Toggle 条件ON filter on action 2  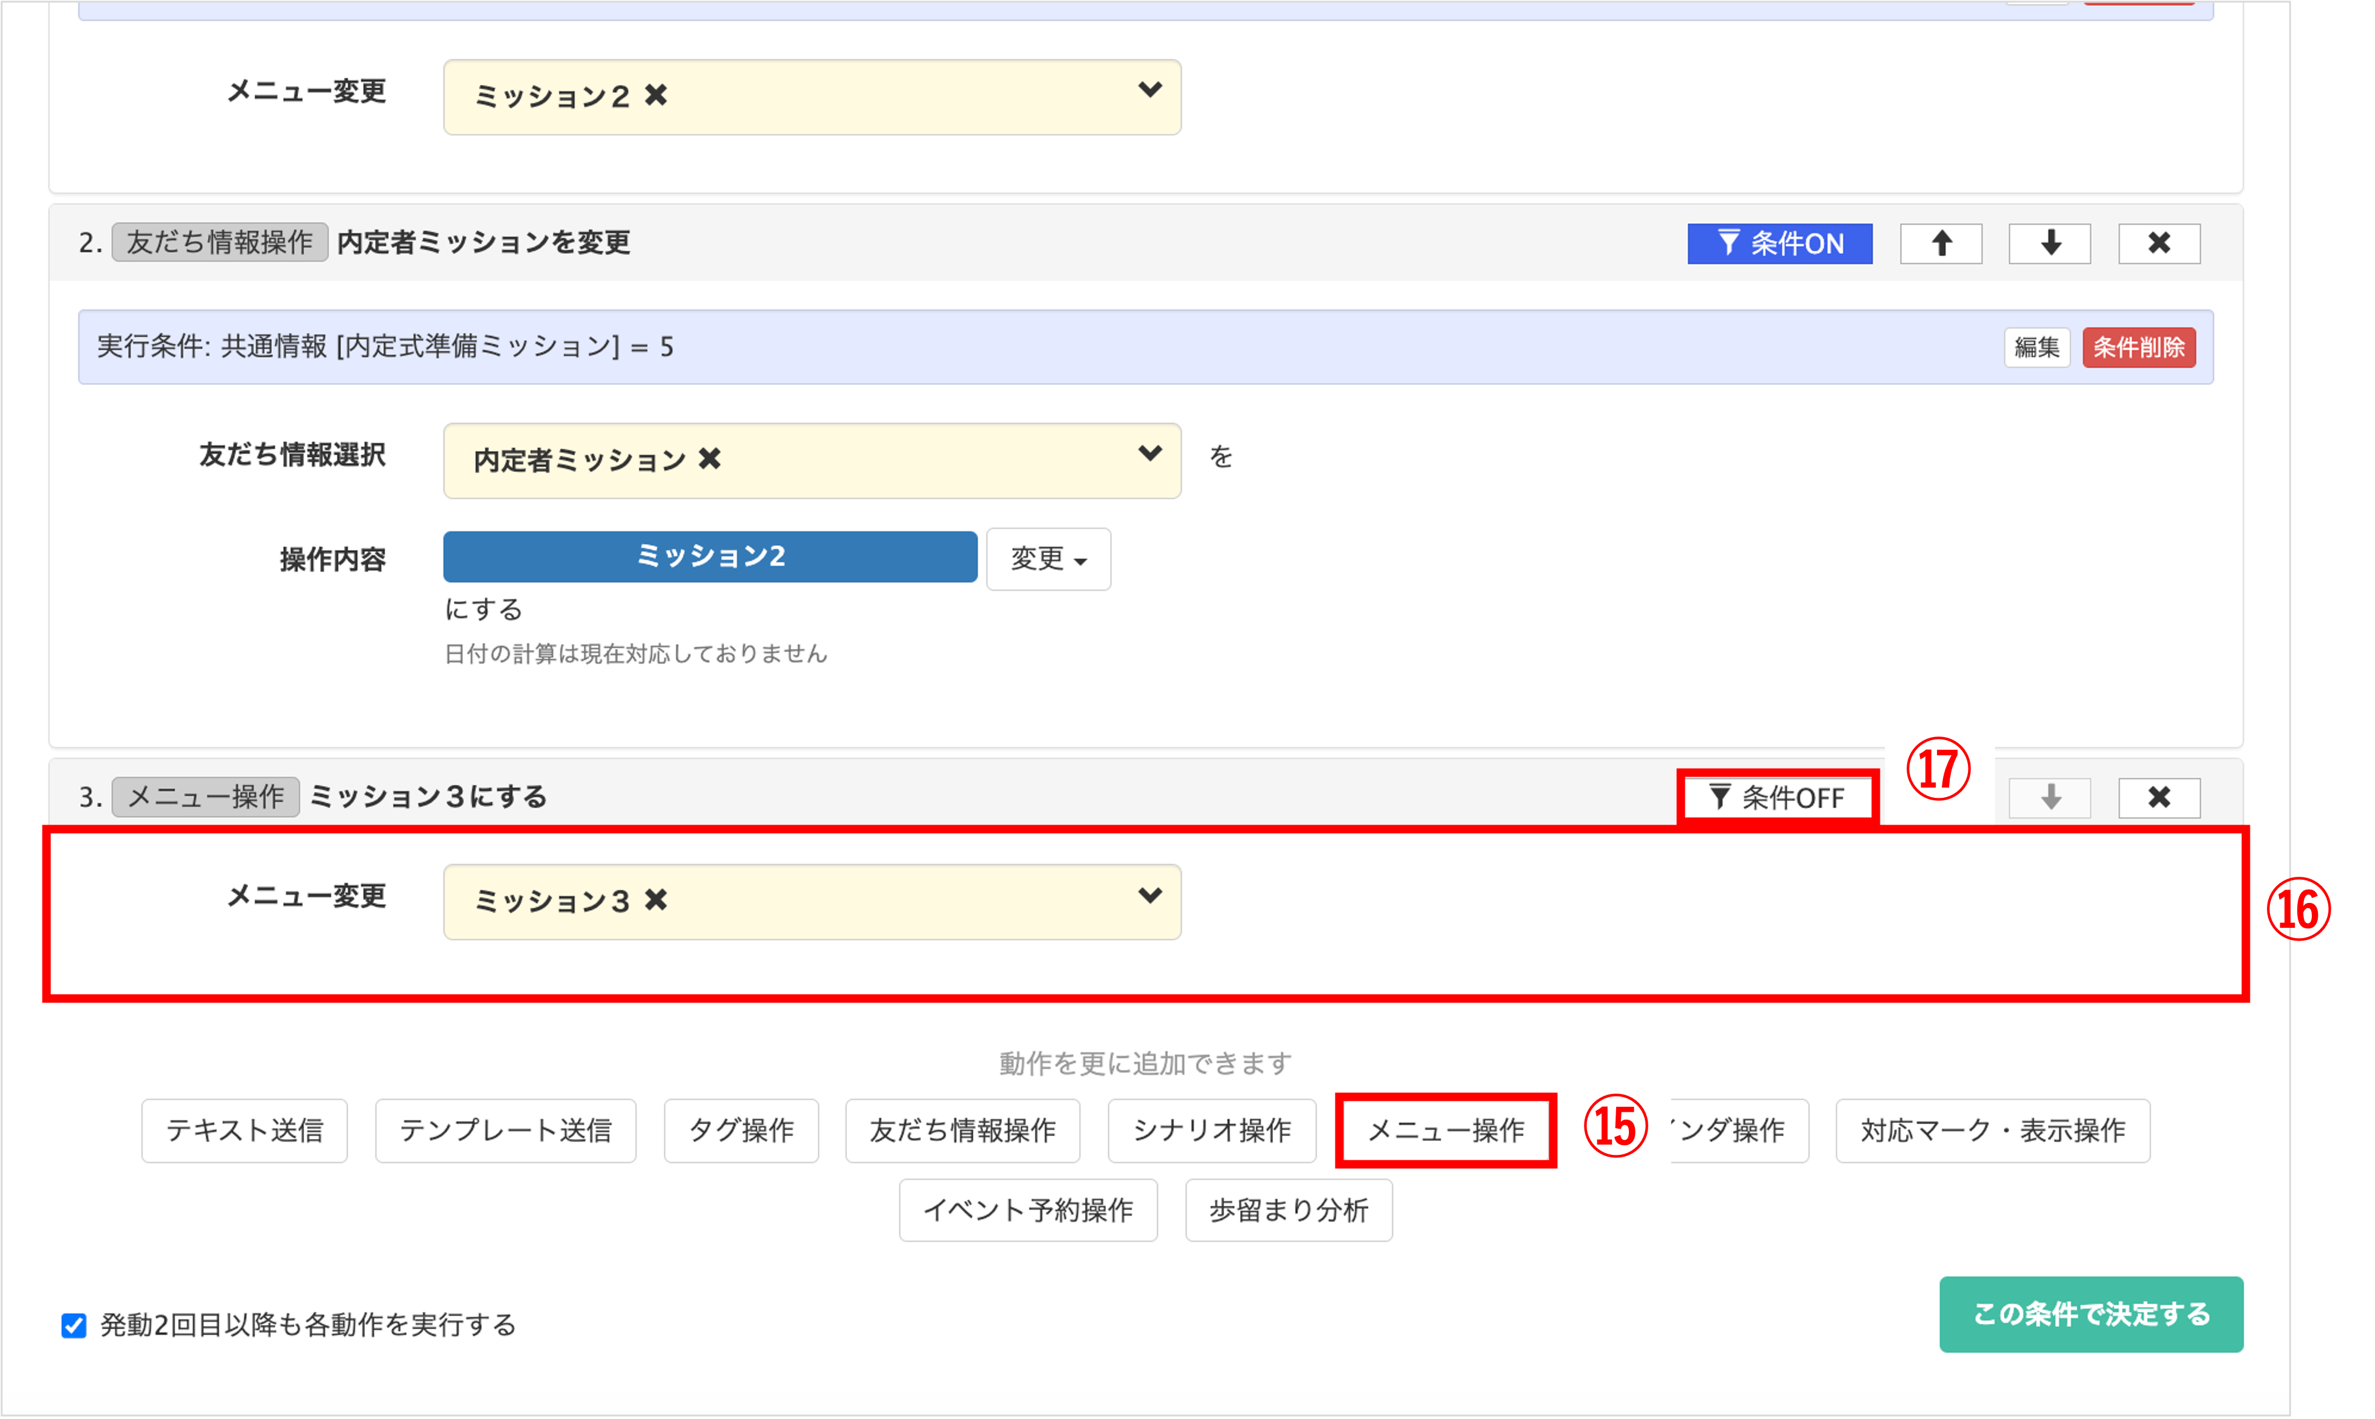[x=1779, y=243]
